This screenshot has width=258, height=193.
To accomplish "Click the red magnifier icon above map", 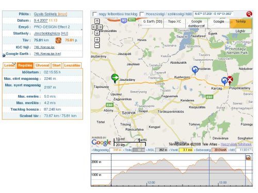I will coord(249,14).
